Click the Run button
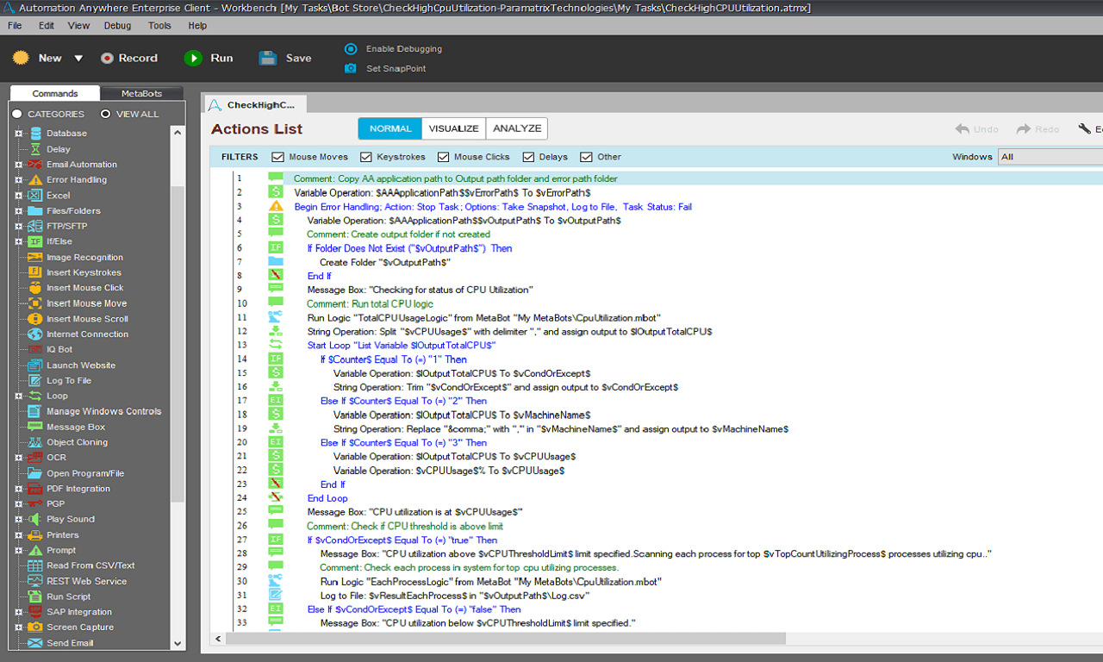This screenshot has width=1103, height=662. point(209,59)
